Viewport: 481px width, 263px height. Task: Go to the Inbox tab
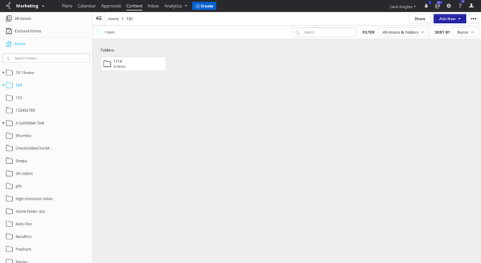click(x=153, y=6)
